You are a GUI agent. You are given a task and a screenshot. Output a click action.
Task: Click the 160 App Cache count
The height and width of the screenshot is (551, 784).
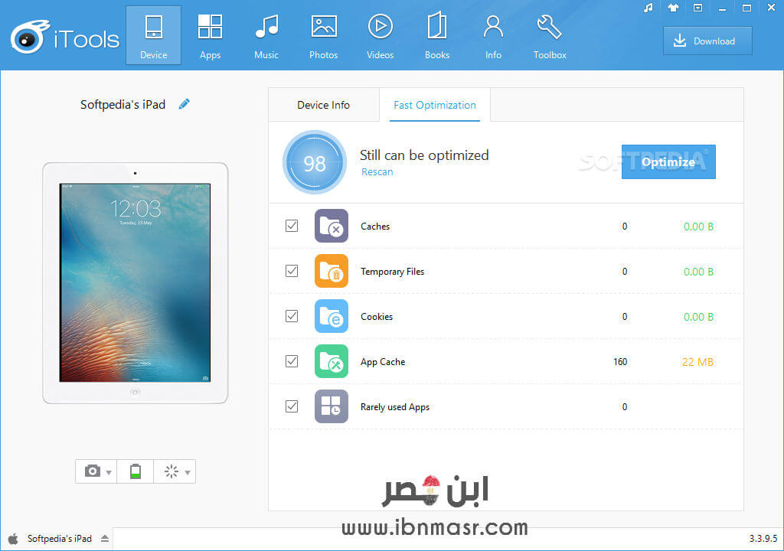(620, 361)
